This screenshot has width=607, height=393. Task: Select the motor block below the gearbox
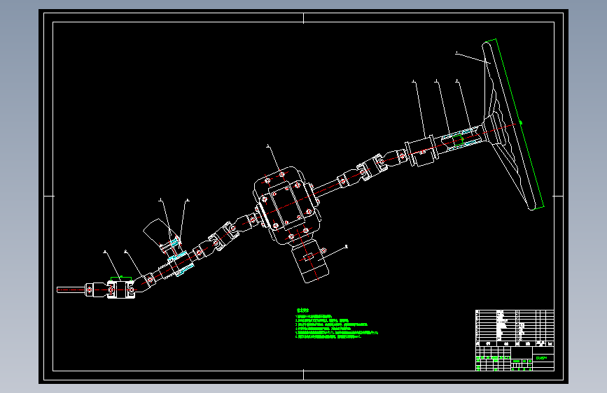point(310,261)
